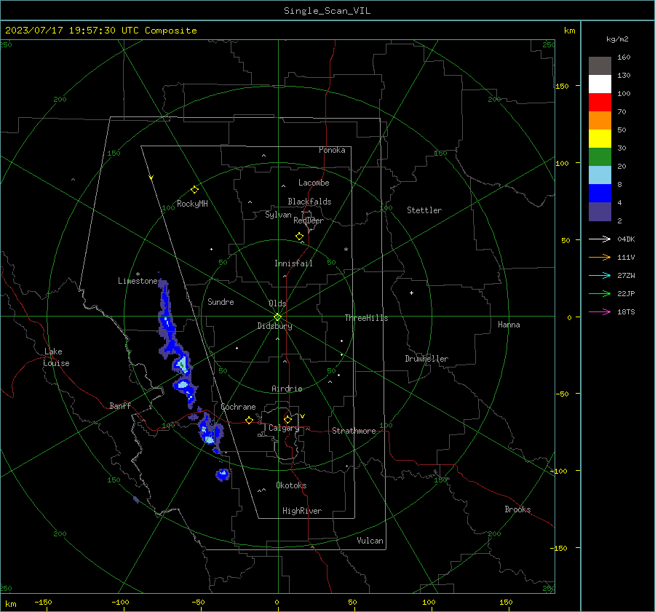This screenshot has height=612, width=655.
Task: Click the magenta 18TS arrow icon
Action: [600, 311]
